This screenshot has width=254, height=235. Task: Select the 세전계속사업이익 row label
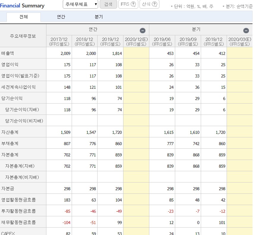18,87
